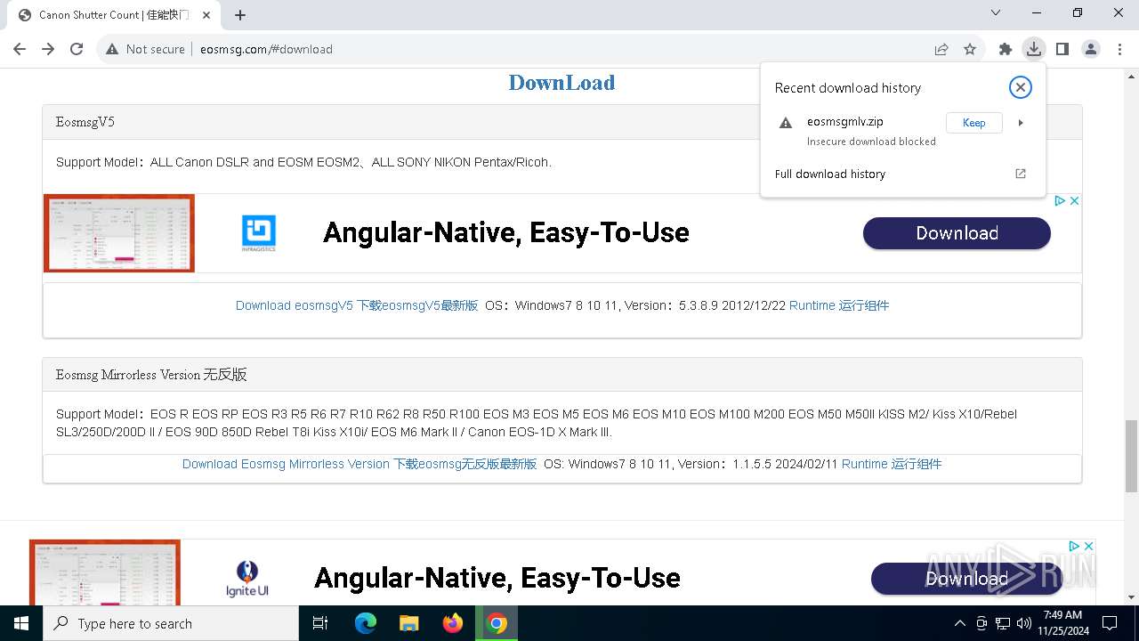1139x641 pixels.
Task: Click the eosmsgmlv.zip file name
Action: 845,121
